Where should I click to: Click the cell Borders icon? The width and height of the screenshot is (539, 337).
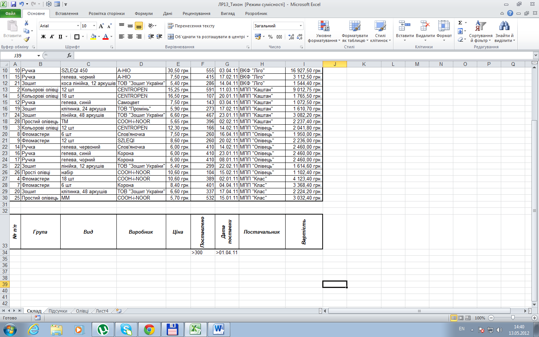coord(77,37)
